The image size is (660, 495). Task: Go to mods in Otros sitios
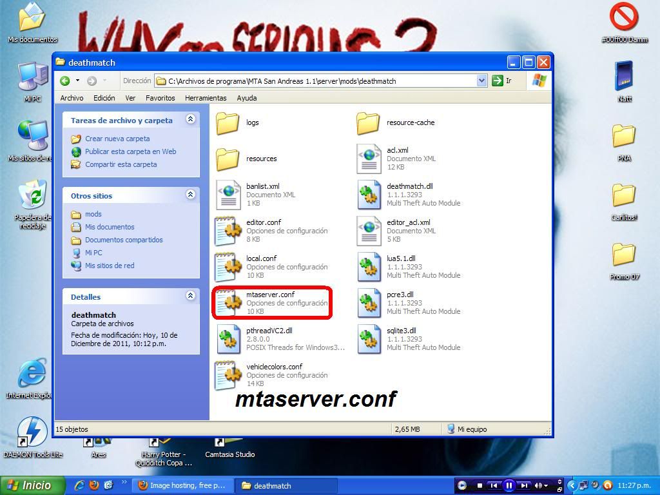[x=93, y=214]
